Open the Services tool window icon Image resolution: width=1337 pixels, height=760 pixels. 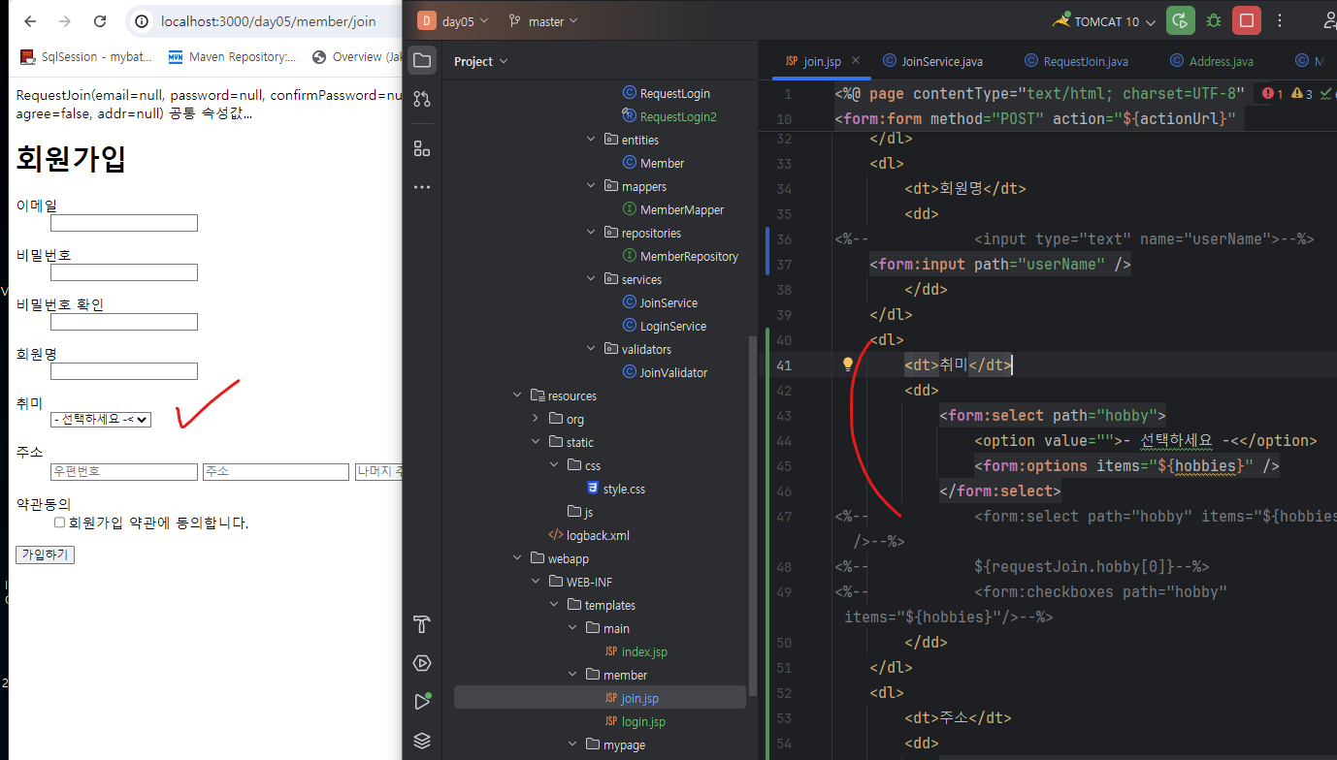coord(422,663)
